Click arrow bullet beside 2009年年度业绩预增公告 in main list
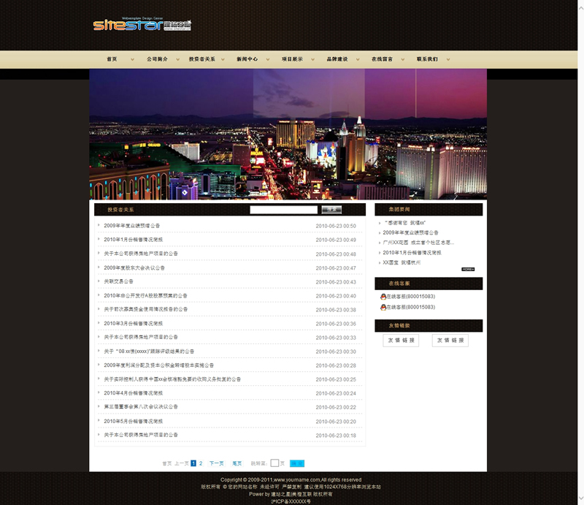 click(x=99, y=225)
